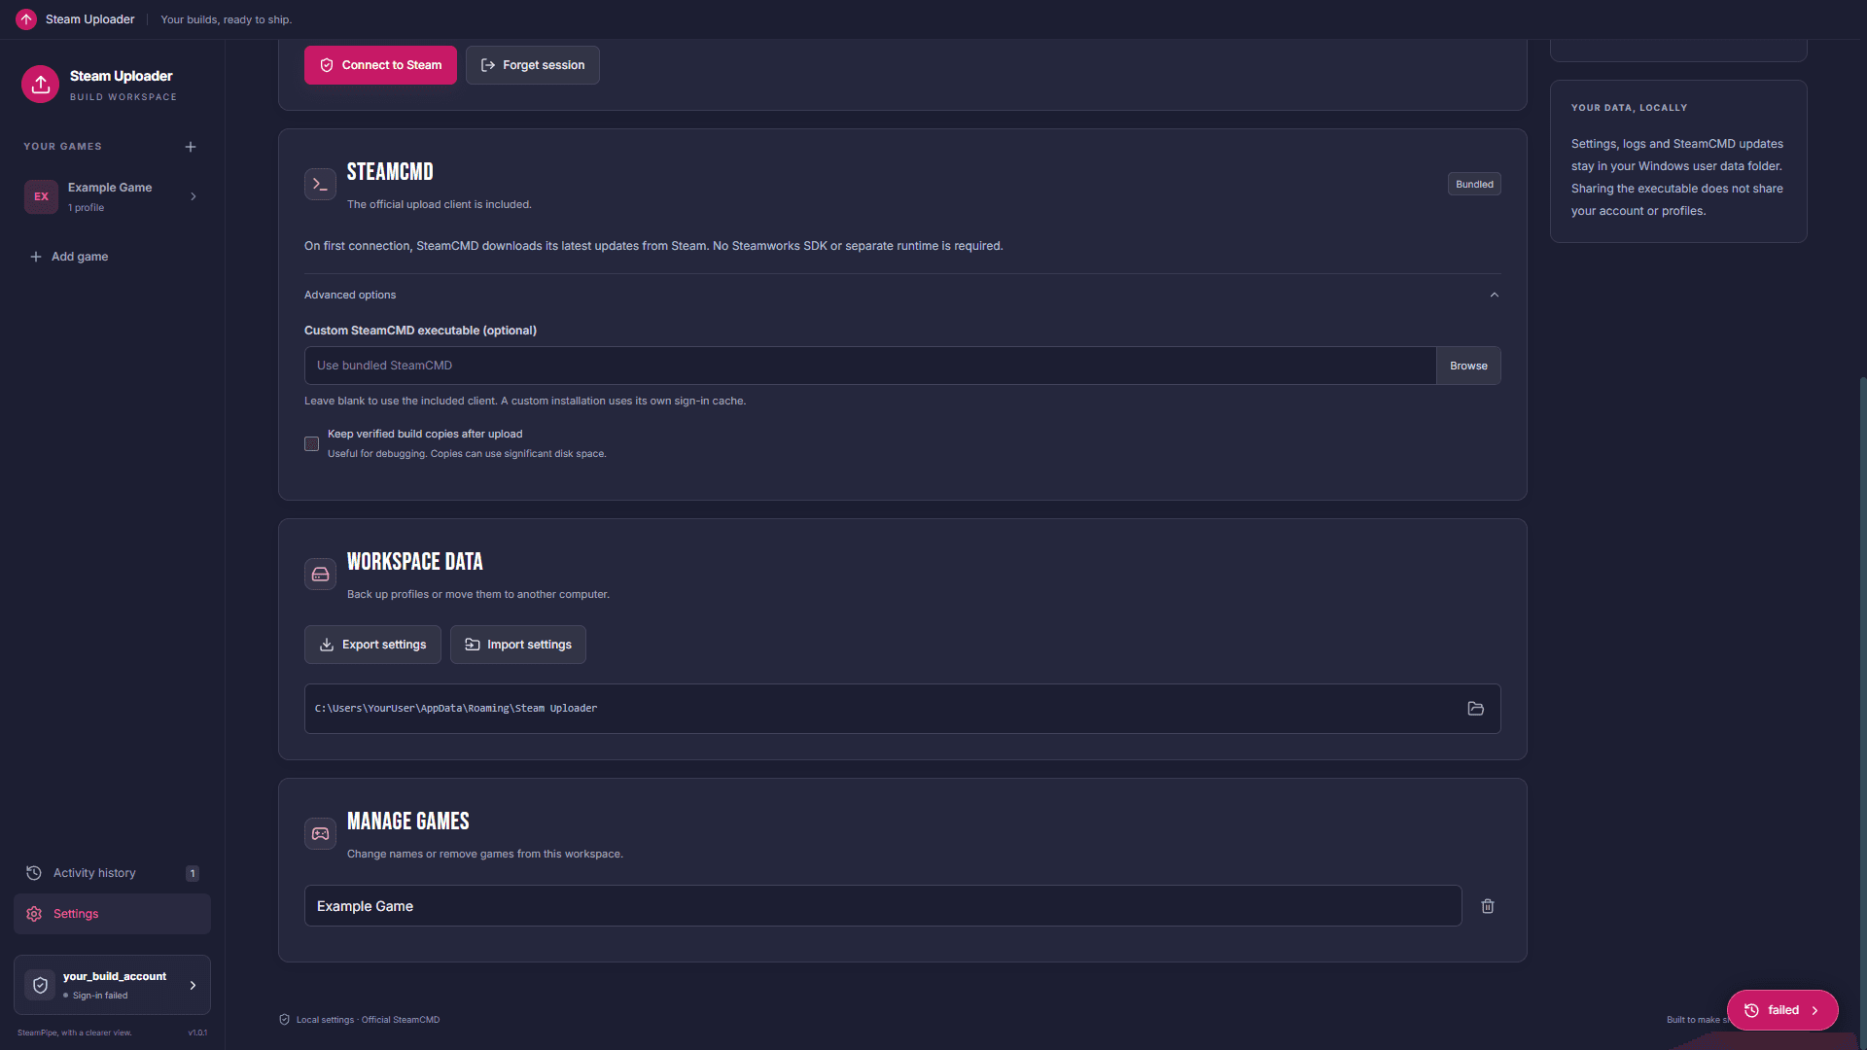Click the Add game sidebar entry
This screenshot has width=1867, height=1050.
pyautogui.click(x=69, y=257)
